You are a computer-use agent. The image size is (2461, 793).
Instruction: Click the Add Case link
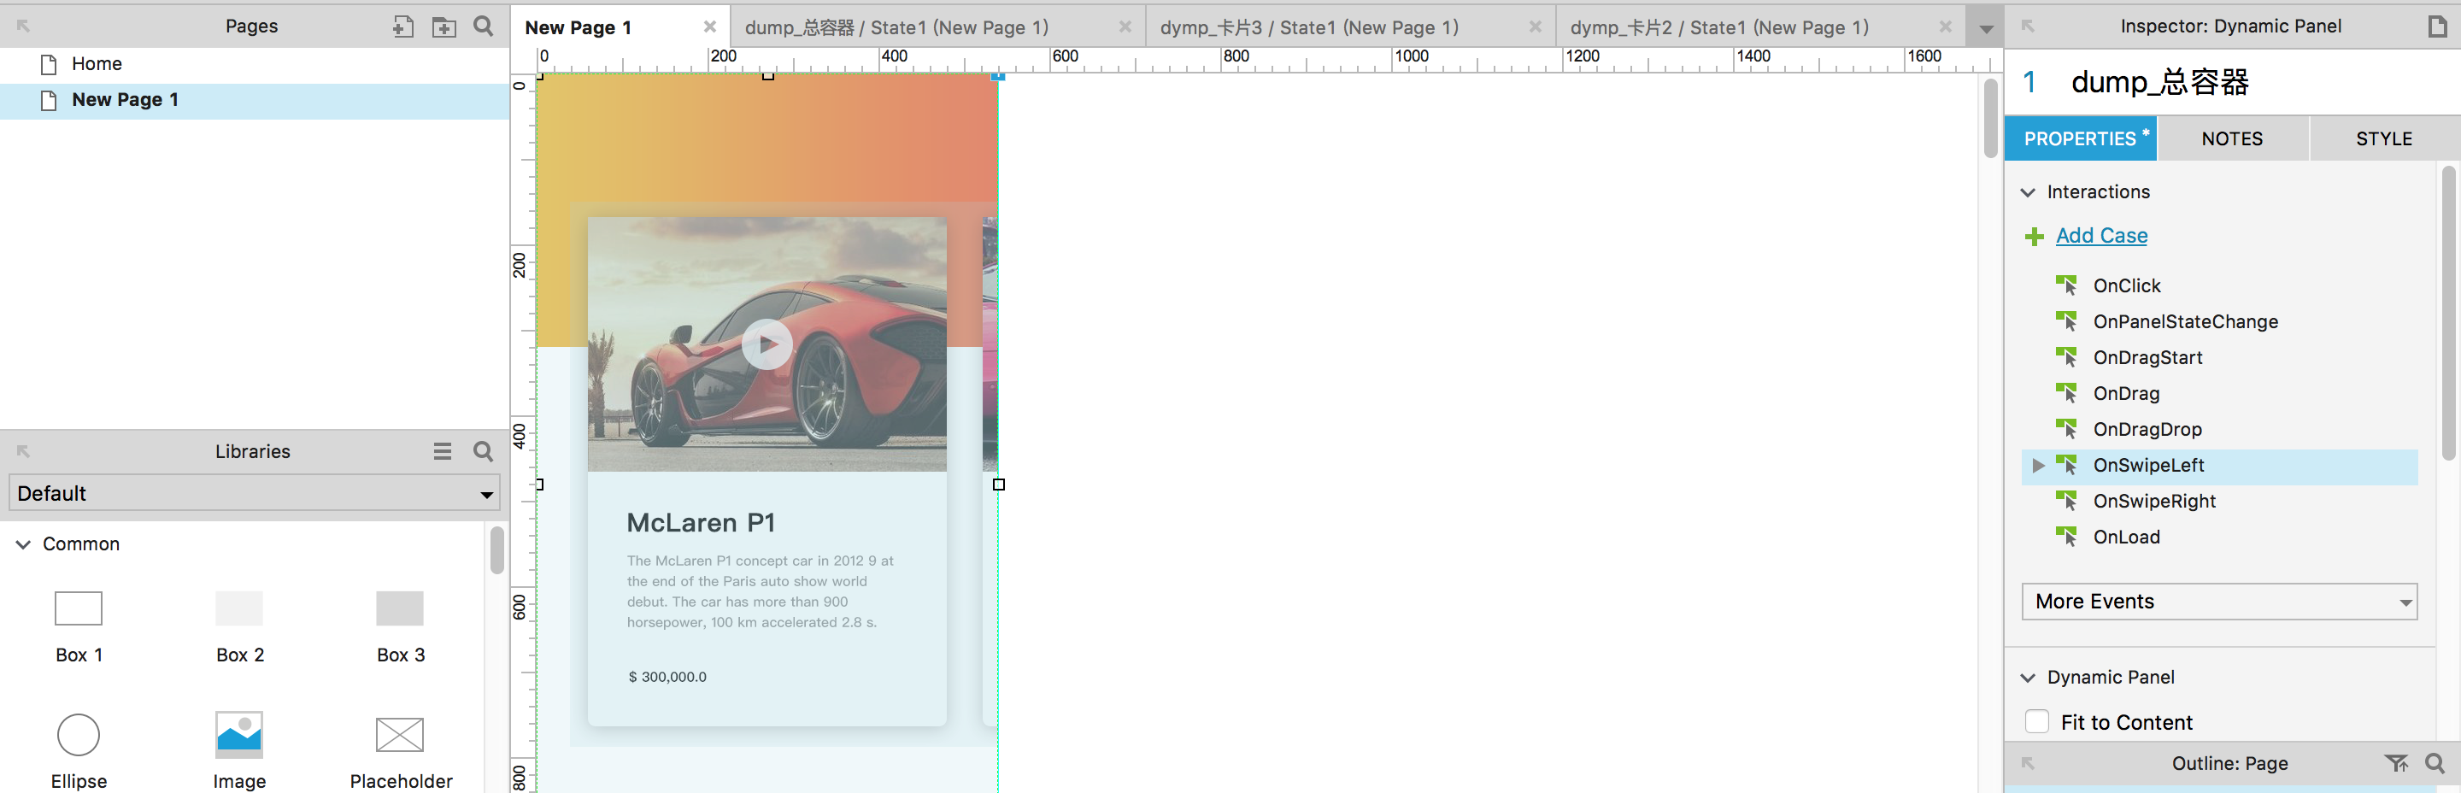2102,236
